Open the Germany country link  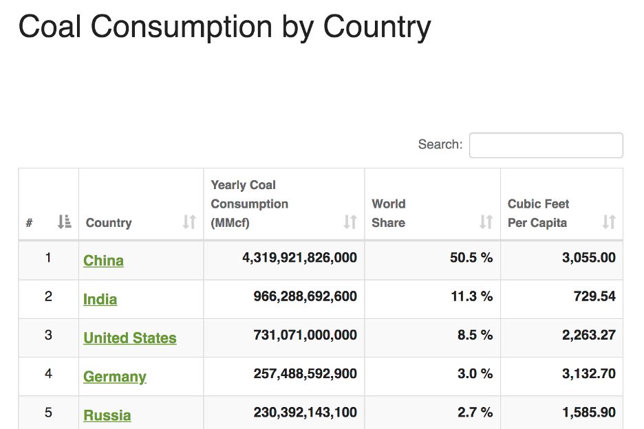coord(115,377)
